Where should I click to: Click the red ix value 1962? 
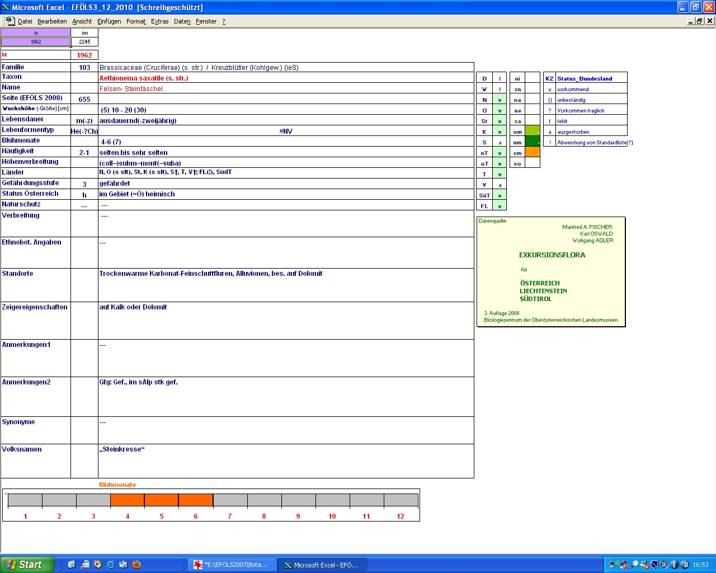[x=84, y=55]
